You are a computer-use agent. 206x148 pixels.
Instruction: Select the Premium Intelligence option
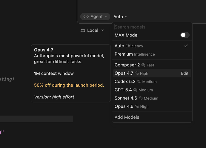[x=152, y=54]
